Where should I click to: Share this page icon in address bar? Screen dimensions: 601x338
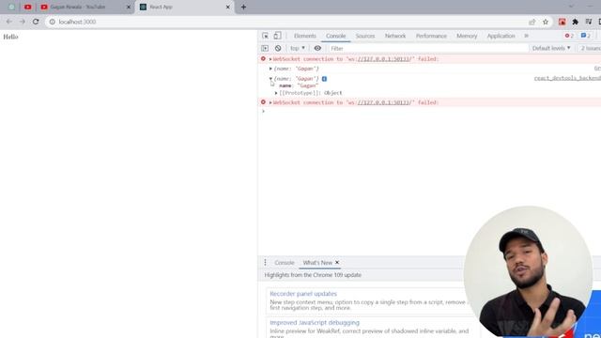[x=532, y=22]
